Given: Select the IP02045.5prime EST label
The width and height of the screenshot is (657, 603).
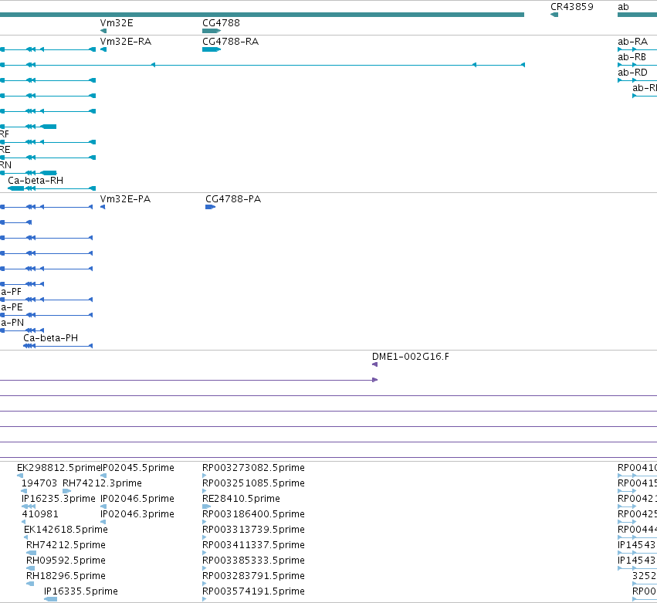Looking at the screenshot, I should click(x=137, y=468).
